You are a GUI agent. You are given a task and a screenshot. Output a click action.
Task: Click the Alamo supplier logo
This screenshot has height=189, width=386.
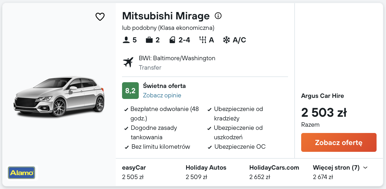coord(21,173)
